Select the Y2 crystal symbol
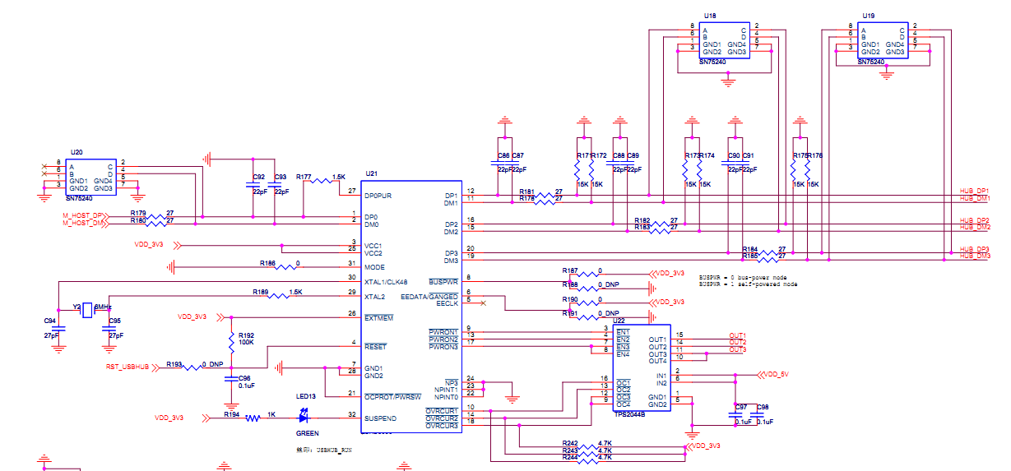 click(x=88, y=309)
